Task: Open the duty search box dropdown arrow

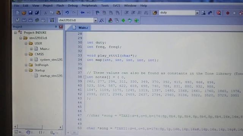Action: pos(197,13)
